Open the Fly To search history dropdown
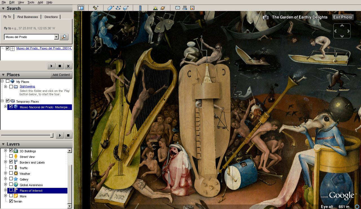The image size is (361, 209). coord(56,37)
